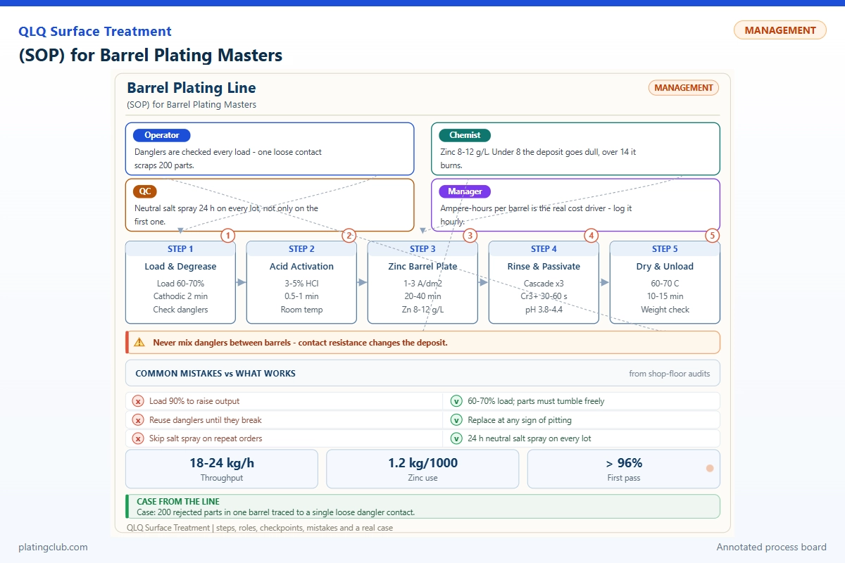Viewport: 845px width, 563px height.
Task: Click 'Cascade x3' in Step 4
Action: tap(544, 284)
